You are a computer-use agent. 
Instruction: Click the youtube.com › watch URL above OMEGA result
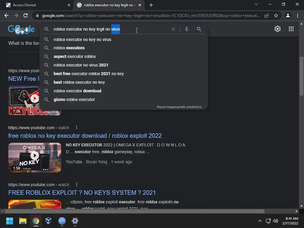(39, 128)
